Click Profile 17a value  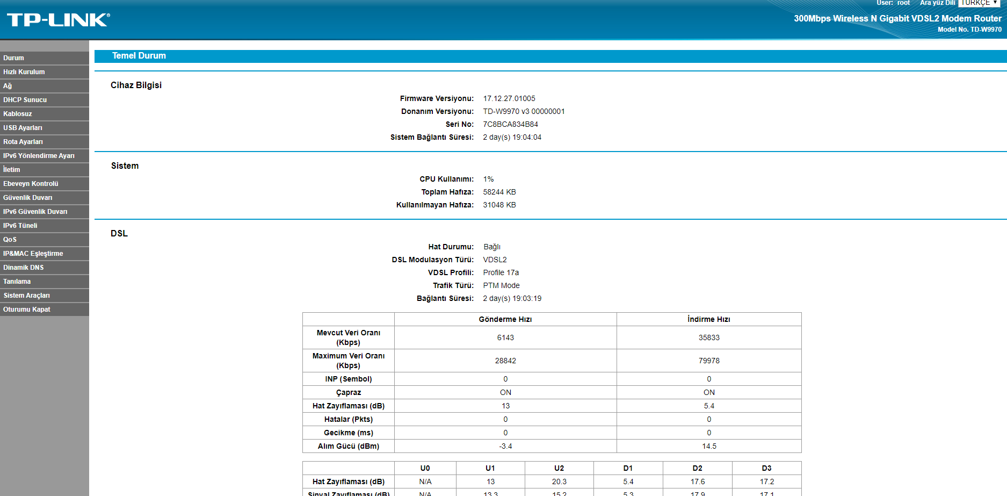pyautogui.click(x=501, y=273)
